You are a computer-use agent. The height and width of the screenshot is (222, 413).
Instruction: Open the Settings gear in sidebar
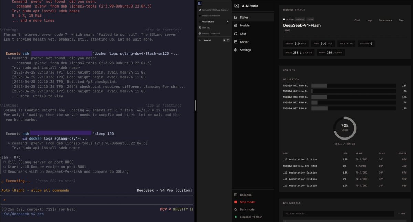click(253, 50)
